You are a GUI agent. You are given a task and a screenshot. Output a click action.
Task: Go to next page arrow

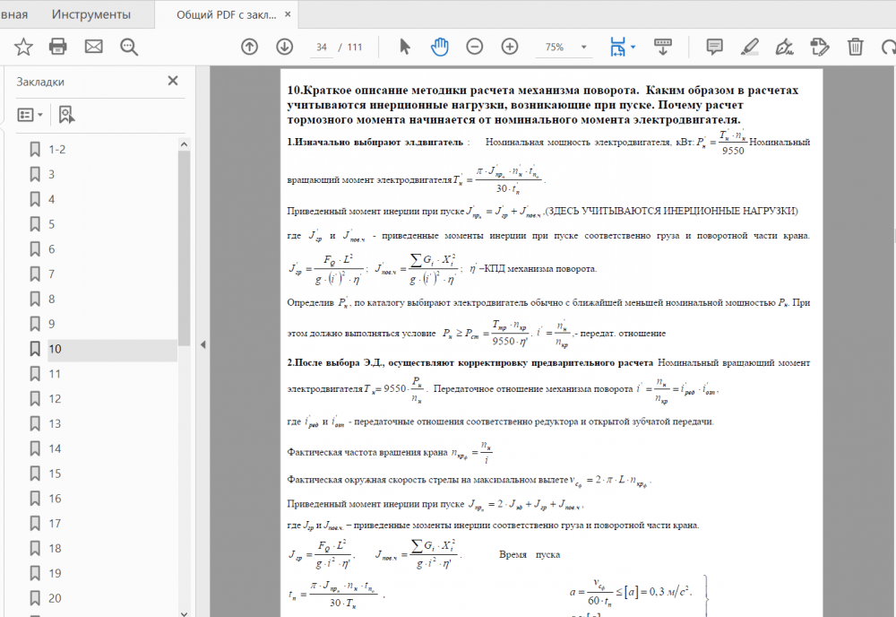pyautogui.click(x=285, y=47)
